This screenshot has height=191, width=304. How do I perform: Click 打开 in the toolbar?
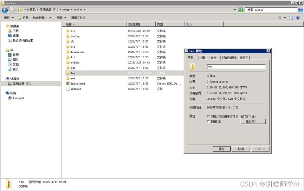tap(23, 18)
